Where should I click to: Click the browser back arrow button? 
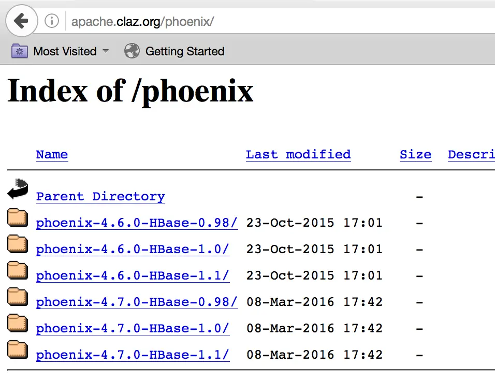tap(21, 21)
